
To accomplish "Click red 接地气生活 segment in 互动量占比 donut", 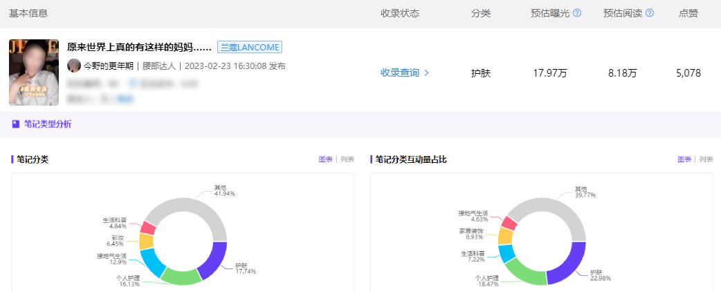I will coord(509,223).
